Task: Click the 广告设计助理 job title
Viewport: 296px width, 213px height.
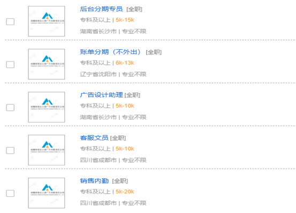Action: (101, 95)
